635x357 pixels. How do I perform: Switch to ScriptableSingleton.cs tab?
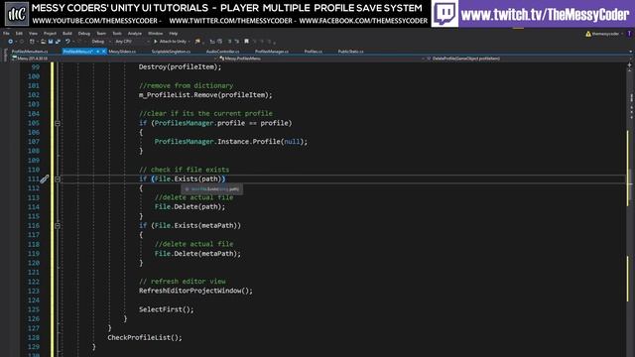(x=171, y=52)
